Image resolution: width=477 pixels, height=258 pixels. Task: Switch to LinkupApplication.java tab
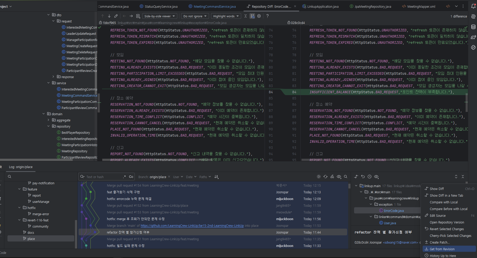[320, 6]
